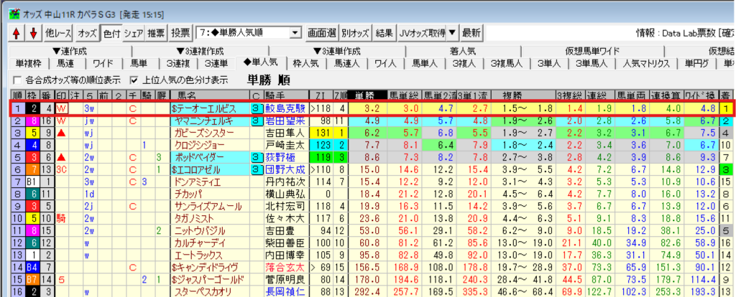Click the cyan 3 badge beside 鮫島克駿
The height and width of the screenshot is (297, 736).
coord(257,108)
